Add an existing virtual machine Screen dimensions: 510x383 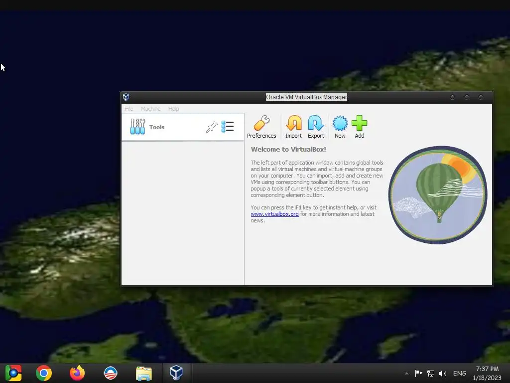coord(360,127)
